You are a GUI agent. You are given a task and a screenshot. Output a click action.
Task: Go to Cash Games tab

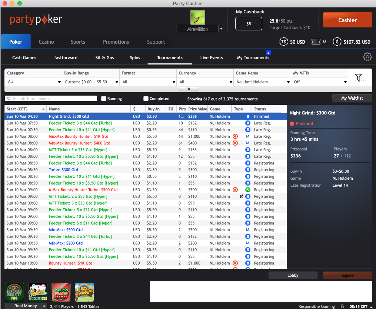click(24, 57)
